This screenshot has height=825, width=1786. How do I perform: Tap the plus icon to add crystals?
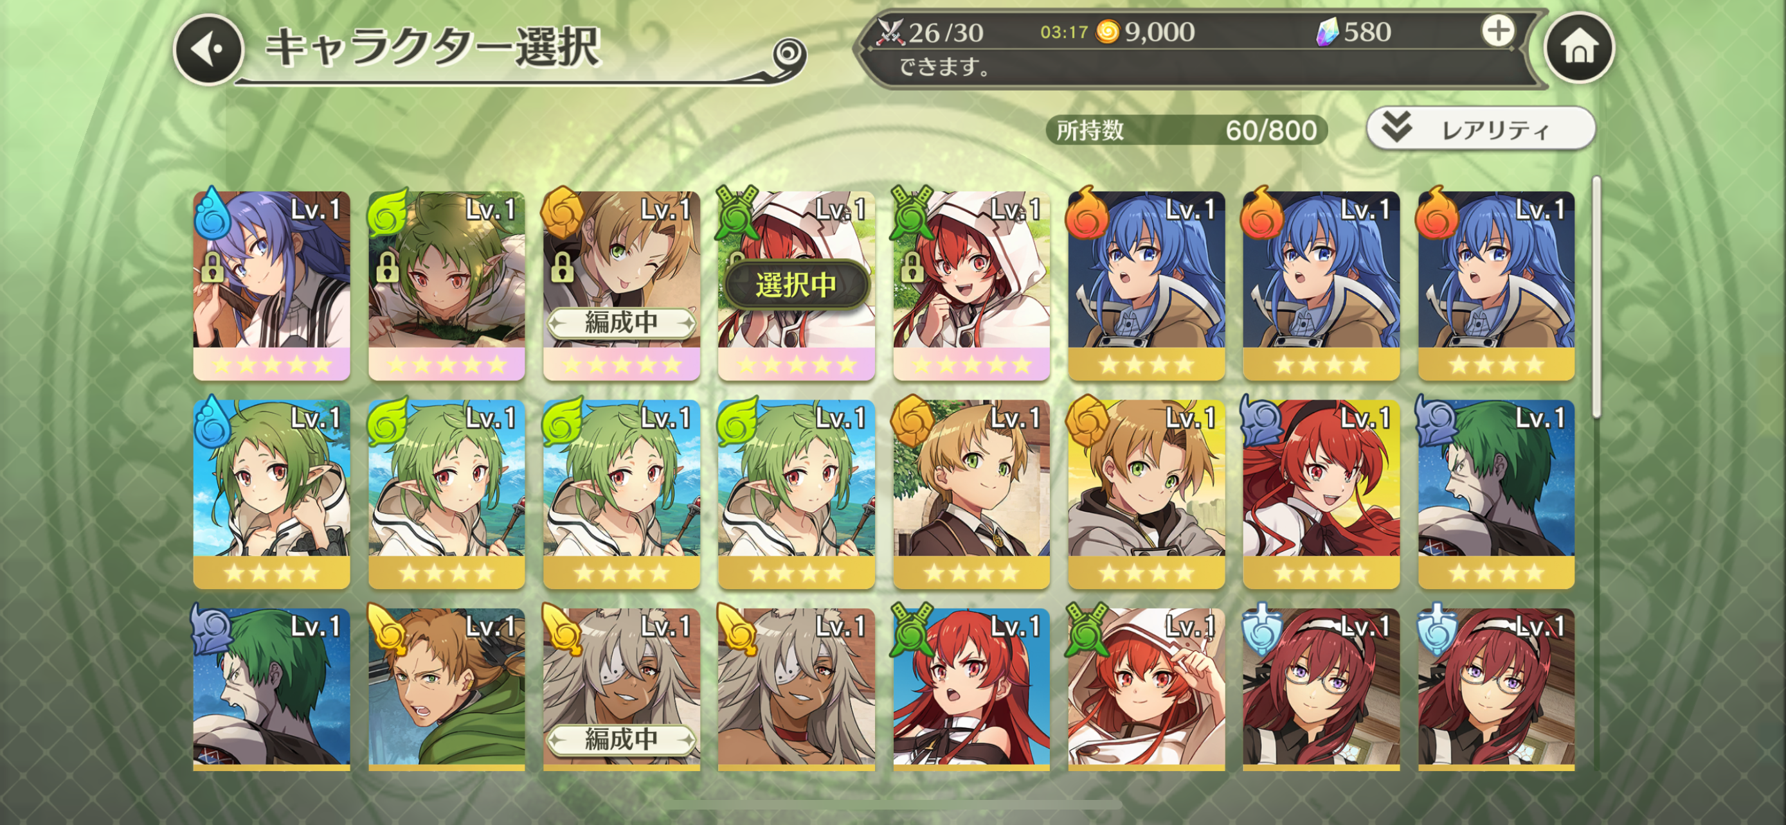(x=1497, y=31)
